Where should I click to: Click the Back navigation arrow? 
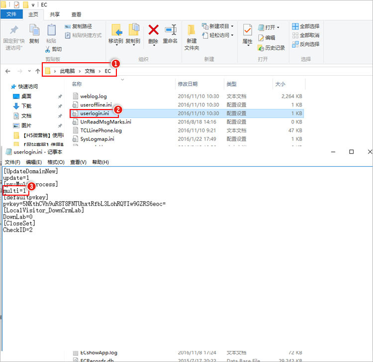8,71
